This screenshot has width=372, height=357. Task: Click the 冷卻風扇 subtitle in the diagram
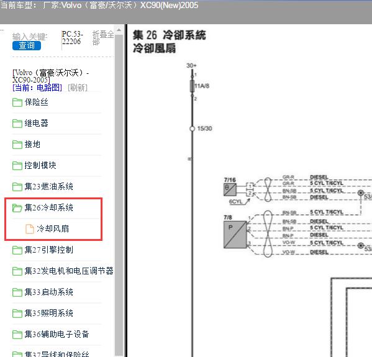[x=154, y=48]
